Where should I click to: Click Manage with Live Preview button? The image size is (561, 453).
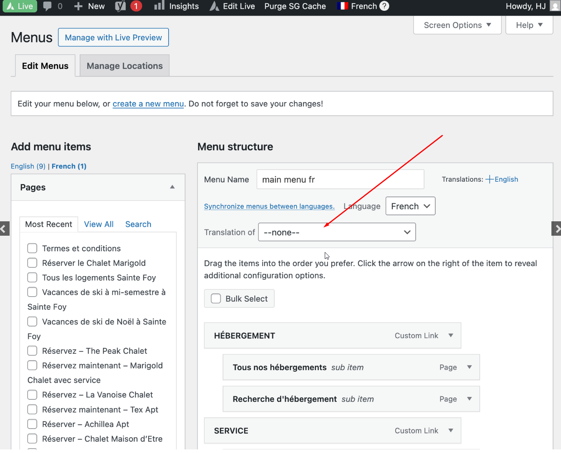point(113,37)
